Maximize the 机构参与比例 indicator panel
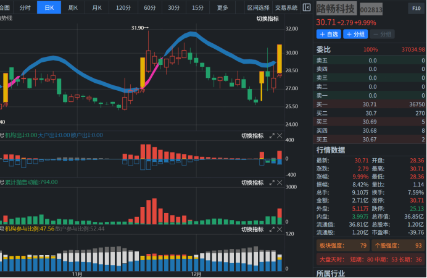 (272, 229)
